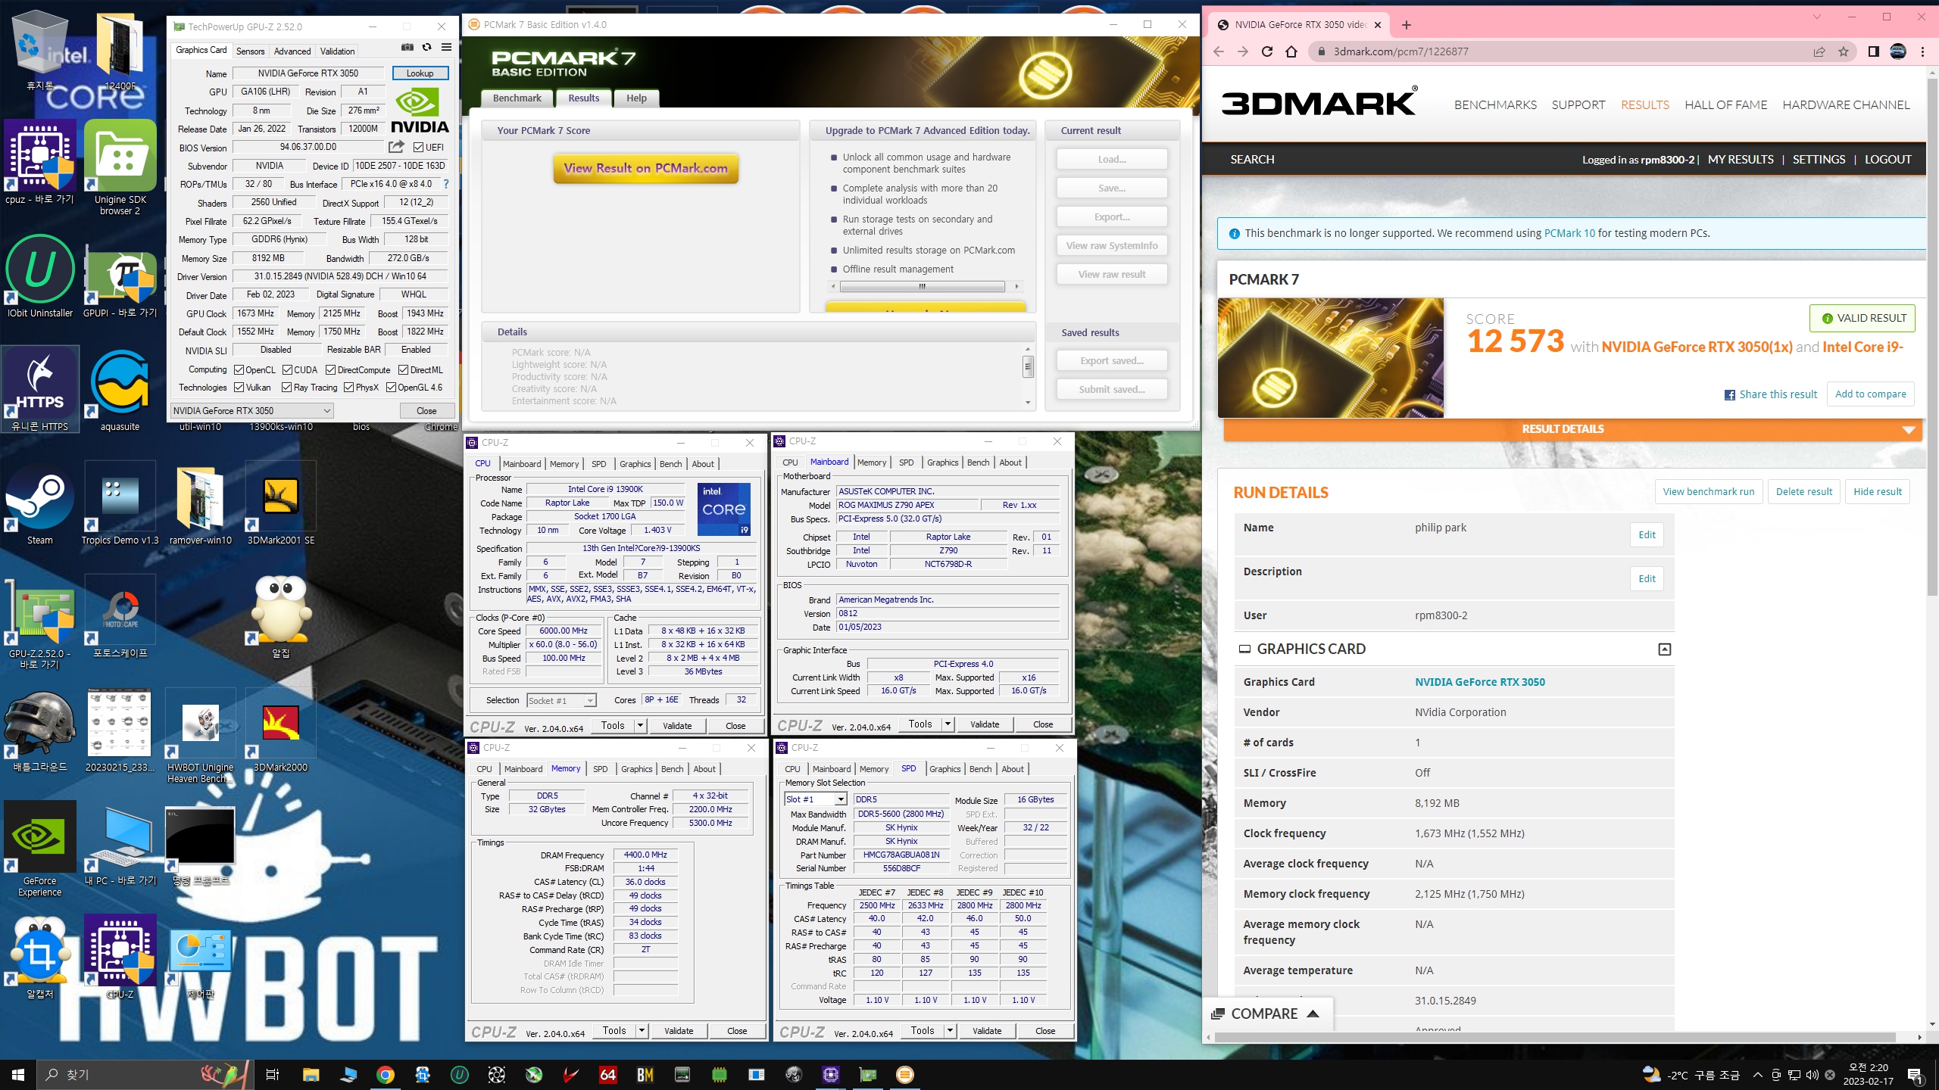Open the Slot #1 memory slot dropdown
The image size is (1939, 1090).
coord(815,799)
